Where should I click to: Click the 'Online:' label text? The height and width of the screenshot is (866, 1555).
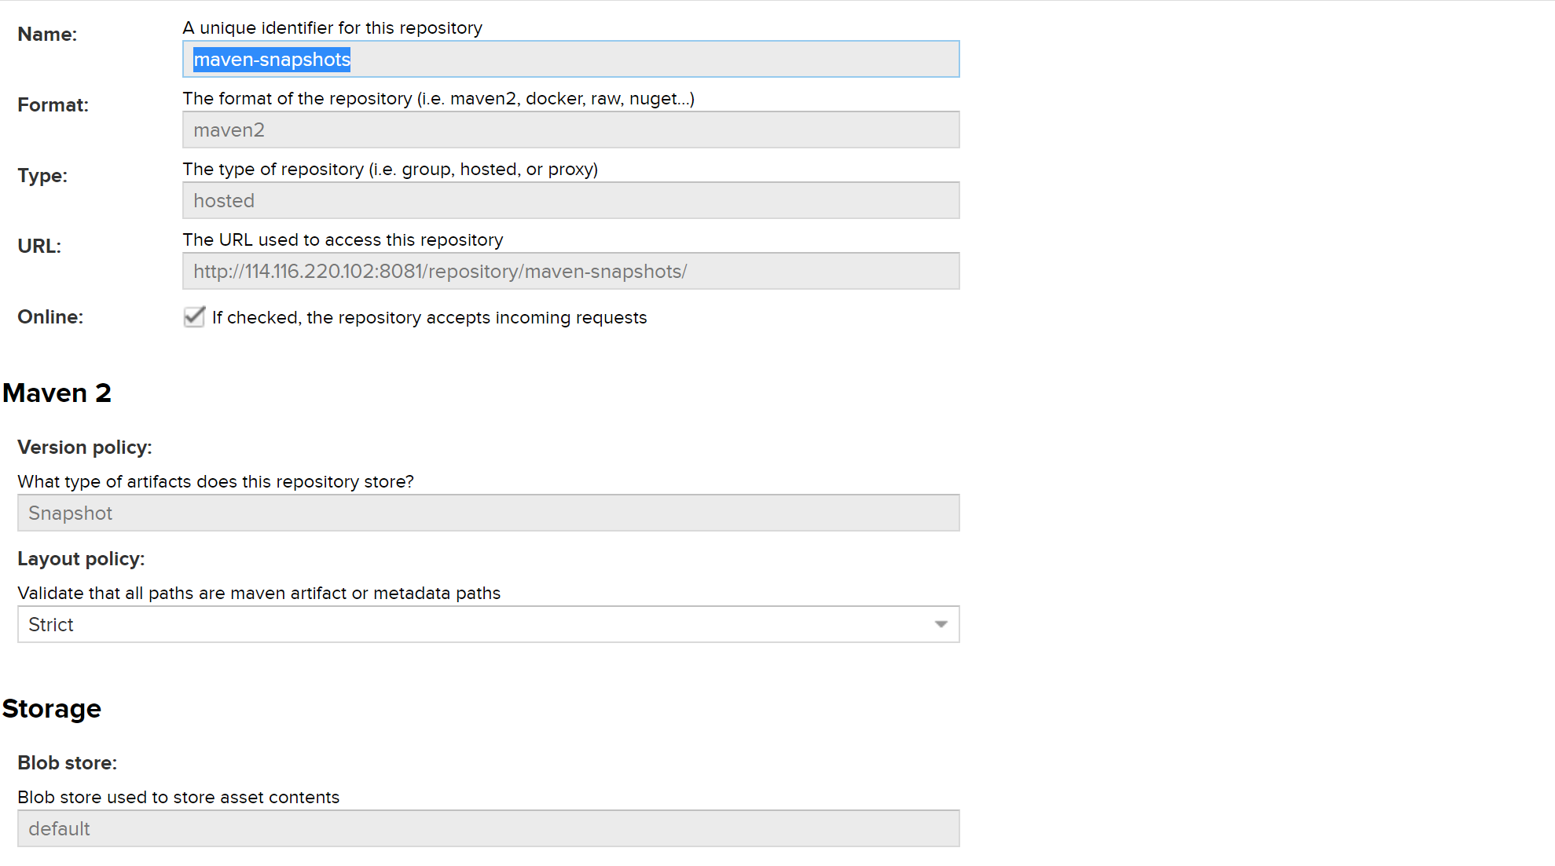[50, 317]
